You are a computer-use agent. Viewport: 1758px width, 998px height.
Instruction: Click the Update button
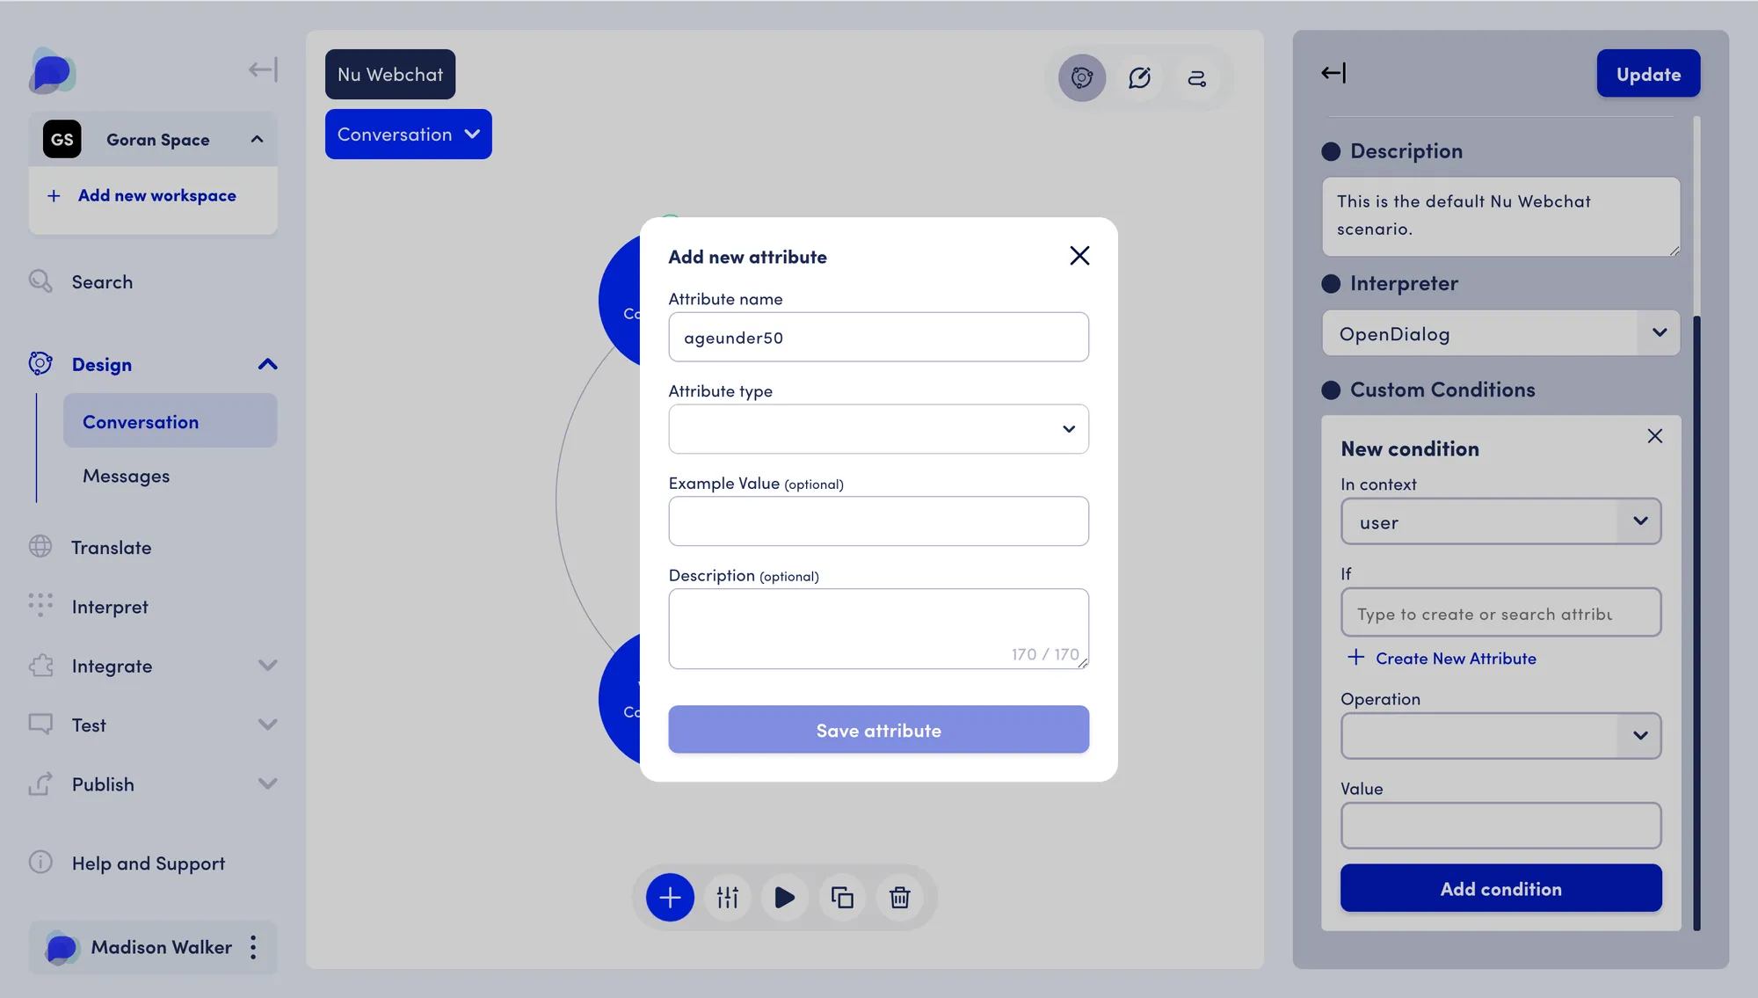pyautogui.click(x=1648, y=73)
